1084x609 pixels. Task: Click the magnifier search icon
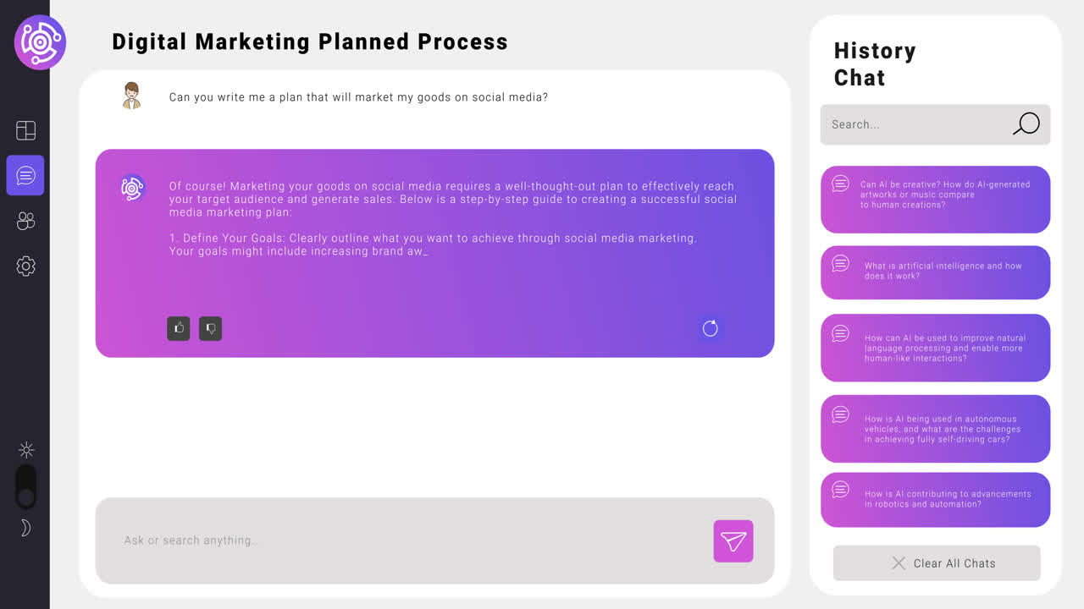(x=1026, y=124)
